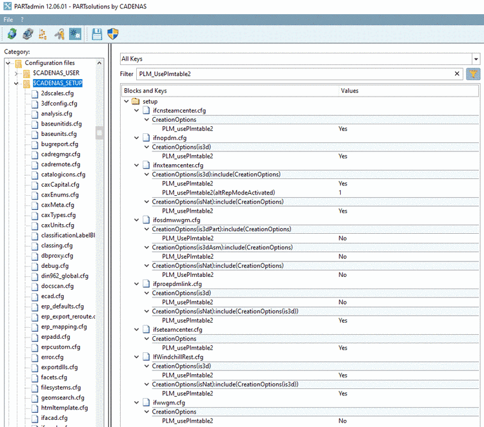Collapse the setup folder in keys list
484x427 pixels.
tap(126, 101)
